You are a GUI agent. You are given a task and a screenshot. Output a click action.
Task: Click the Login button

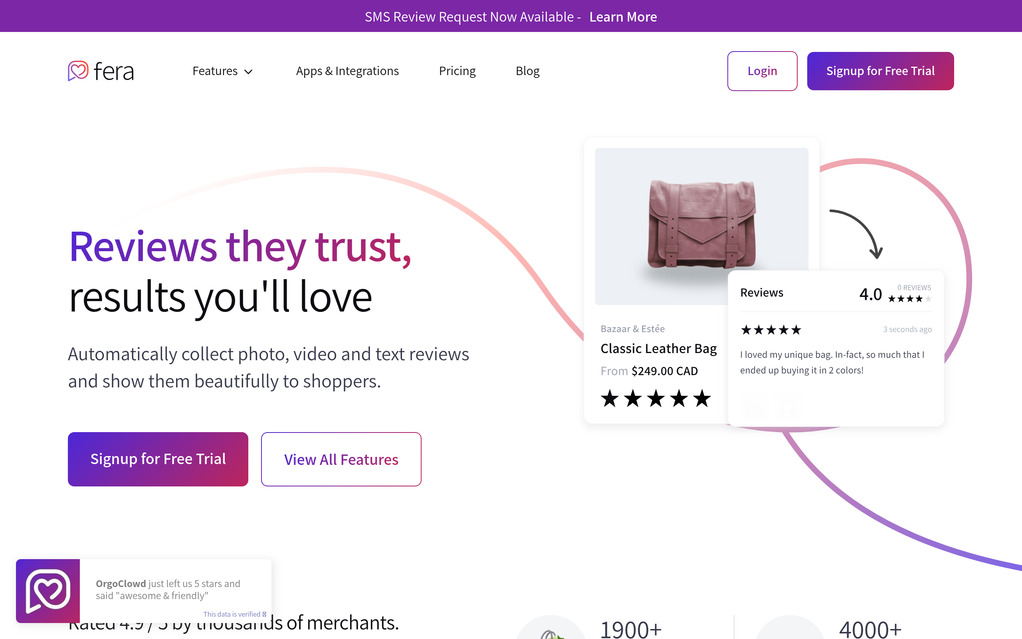(762, 71)
